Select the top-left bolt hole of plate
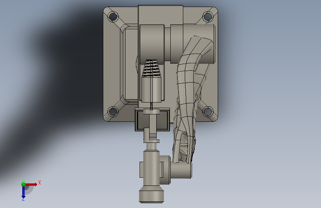Screen dimensions: 321x208 (x=113, y=17)
